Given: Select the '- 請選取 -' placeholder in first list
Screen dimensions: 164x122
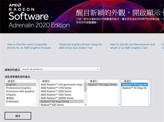Looking at the screenshot, I should pyautogui.click(x=20, y=81).
